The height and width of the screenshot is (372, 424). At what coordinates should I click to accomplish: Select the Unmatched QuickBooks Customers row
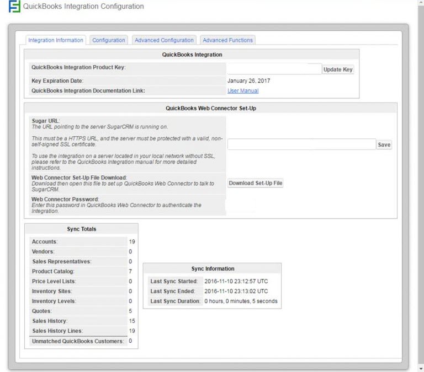78,341
